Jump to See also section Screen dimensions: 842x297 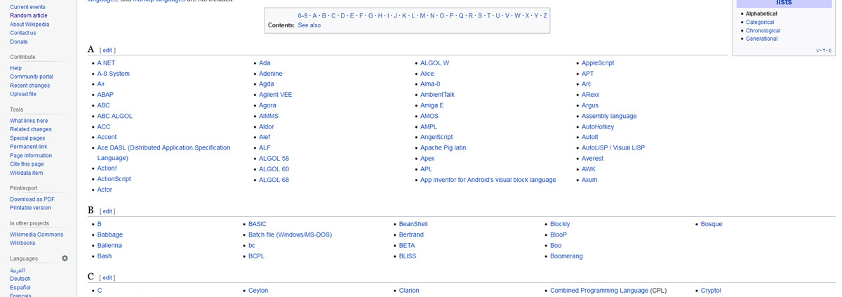click(309, 25)
